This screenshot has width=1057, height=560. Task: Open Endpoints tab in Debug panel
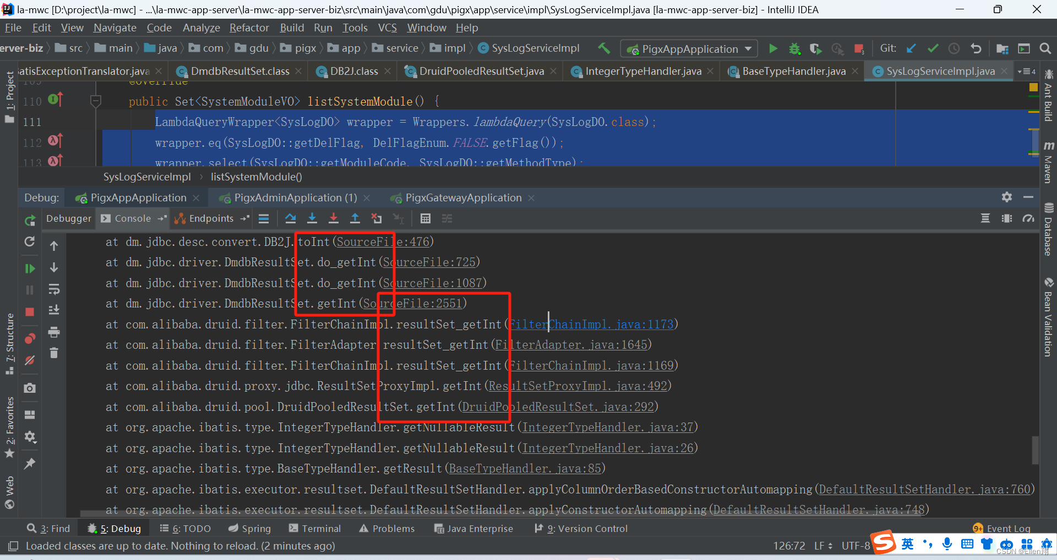[211, 218]
